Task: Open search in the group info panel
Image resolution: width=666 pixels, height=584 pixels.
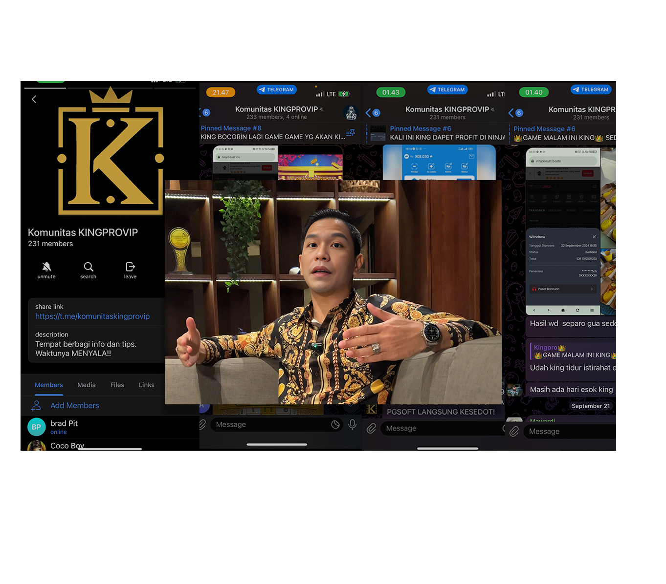Action: click(89, 270)
